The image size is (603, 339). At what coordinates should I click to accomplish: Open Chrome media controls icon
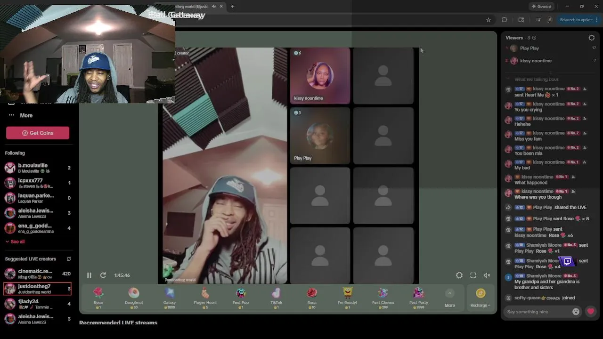coord(538,20)
